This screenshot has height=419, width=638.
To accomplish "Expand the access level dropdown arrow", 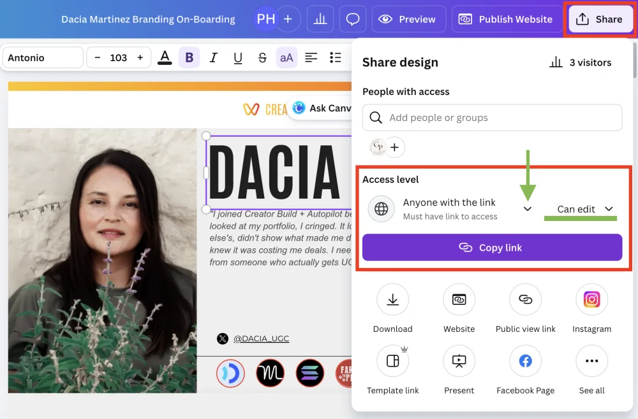I will 528,208.
